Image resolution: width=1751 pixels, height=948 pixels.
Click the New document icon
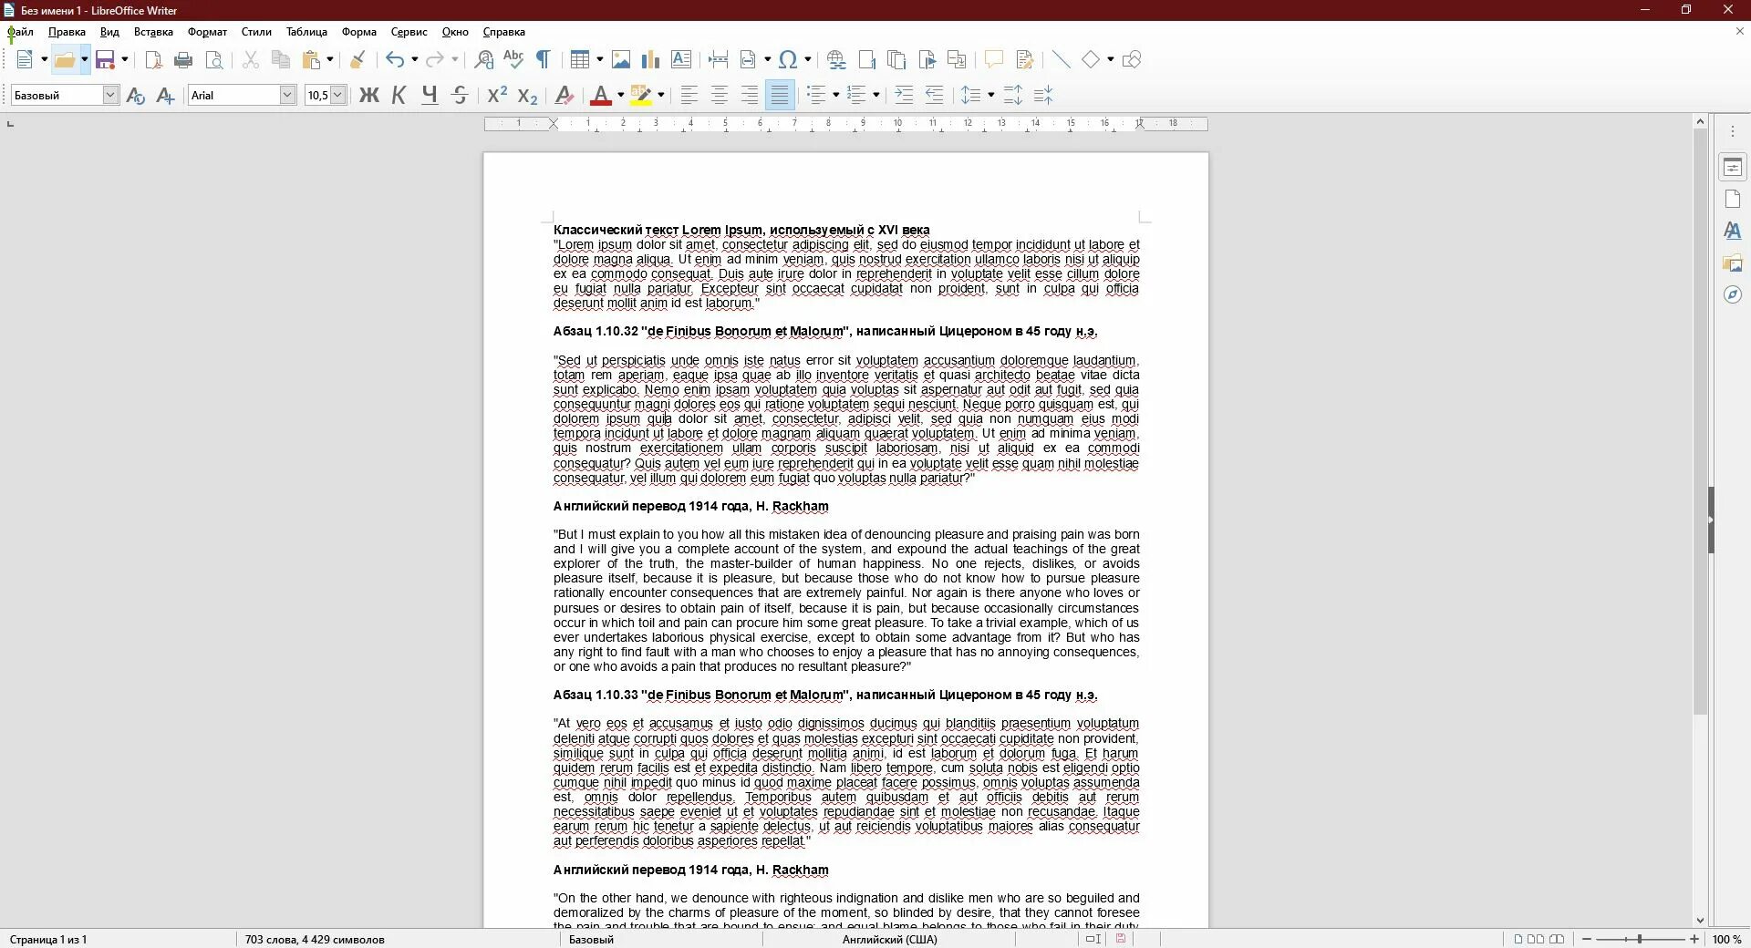tap(25, 60)
